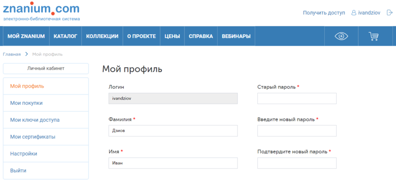Click the Логин field showing ivandziov

pyautogui.click(x=173, y=98)
